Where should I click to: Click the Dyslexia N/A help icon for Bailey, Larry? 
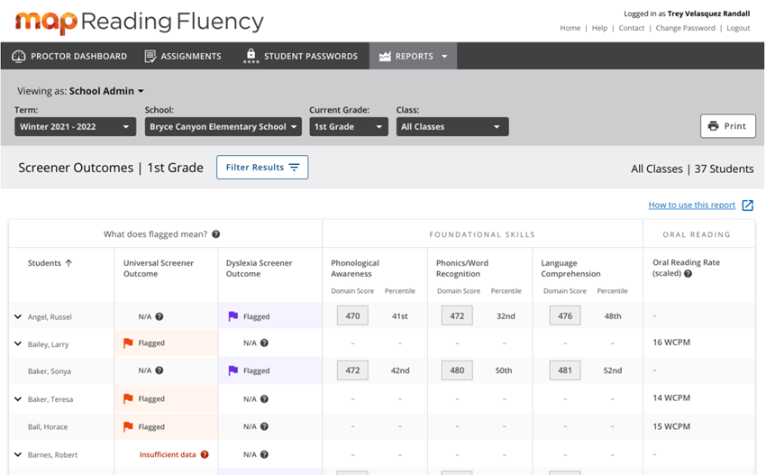tap(264, 343)
